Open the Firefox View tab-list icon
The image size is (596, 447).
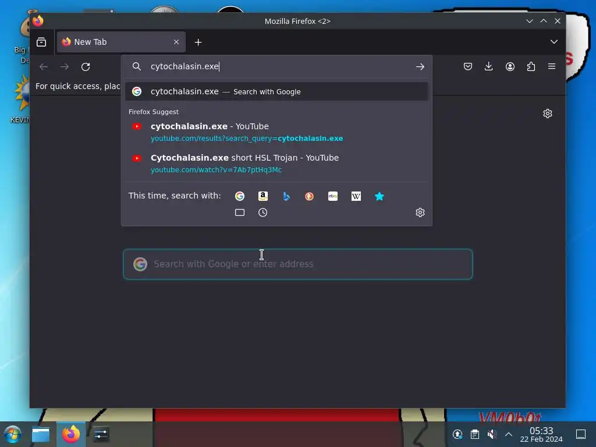pos(41,42)
